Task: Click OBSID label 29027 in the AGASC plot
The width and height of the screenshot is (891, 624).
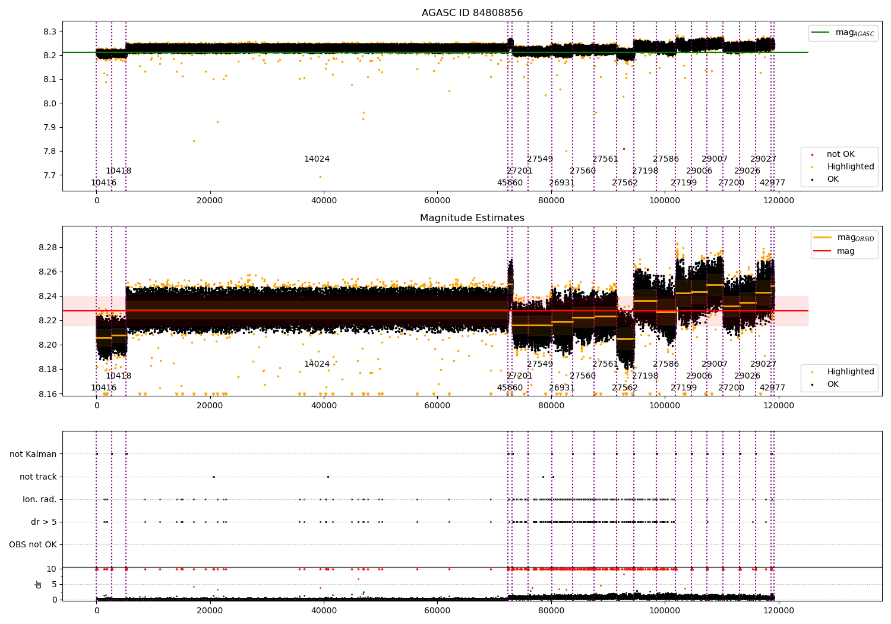Action: tap(763, 159)
